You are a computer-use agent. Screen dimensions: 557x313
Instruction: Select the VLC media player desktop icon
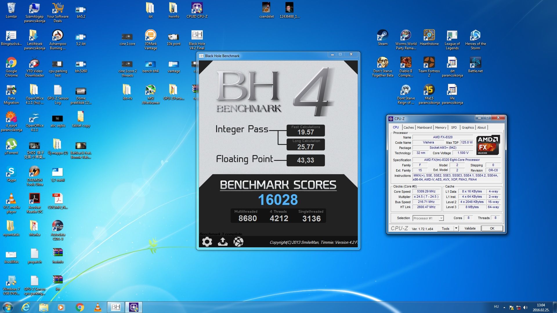coord(11,203)
